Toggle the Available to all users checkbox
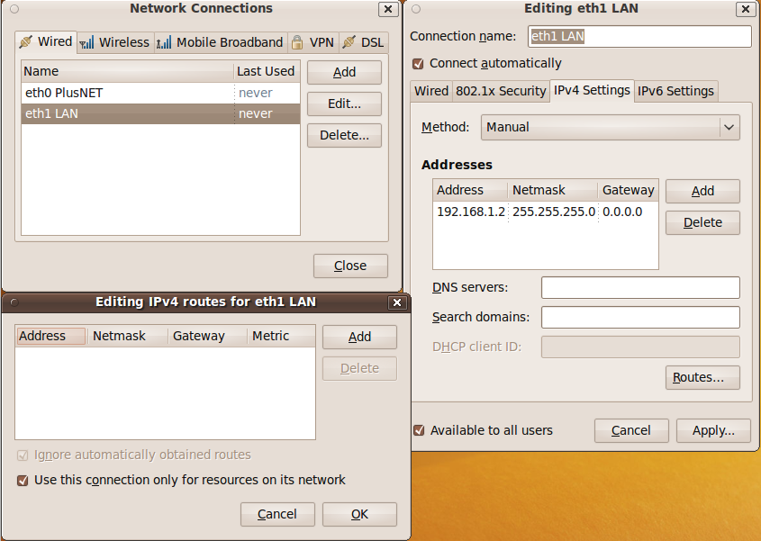Viewport: 761px width, 541px height. click(419, 430)
